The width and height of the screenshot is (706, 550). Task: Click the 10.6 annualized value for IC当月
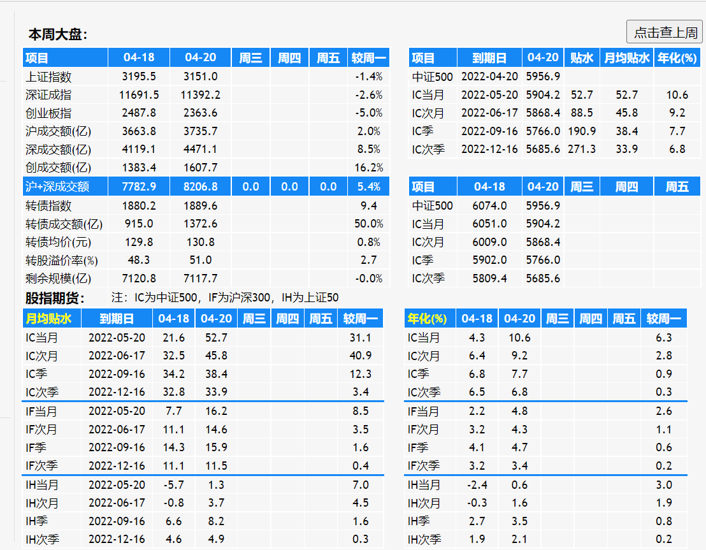[519, 338]
